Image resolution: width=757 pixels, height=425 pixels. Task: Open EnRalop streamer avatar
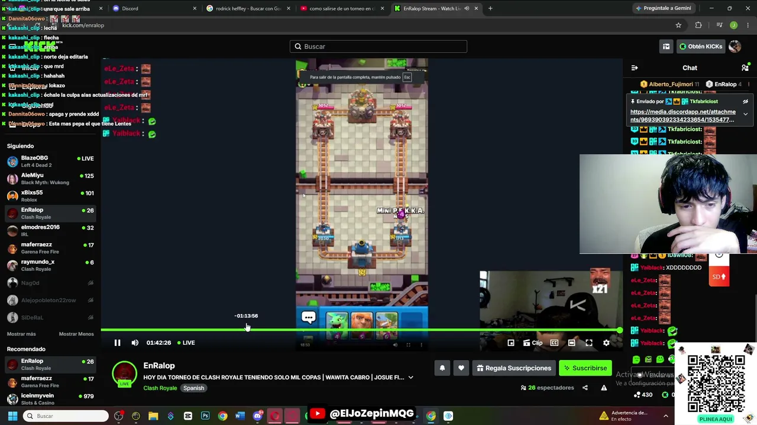pos(124,374)
